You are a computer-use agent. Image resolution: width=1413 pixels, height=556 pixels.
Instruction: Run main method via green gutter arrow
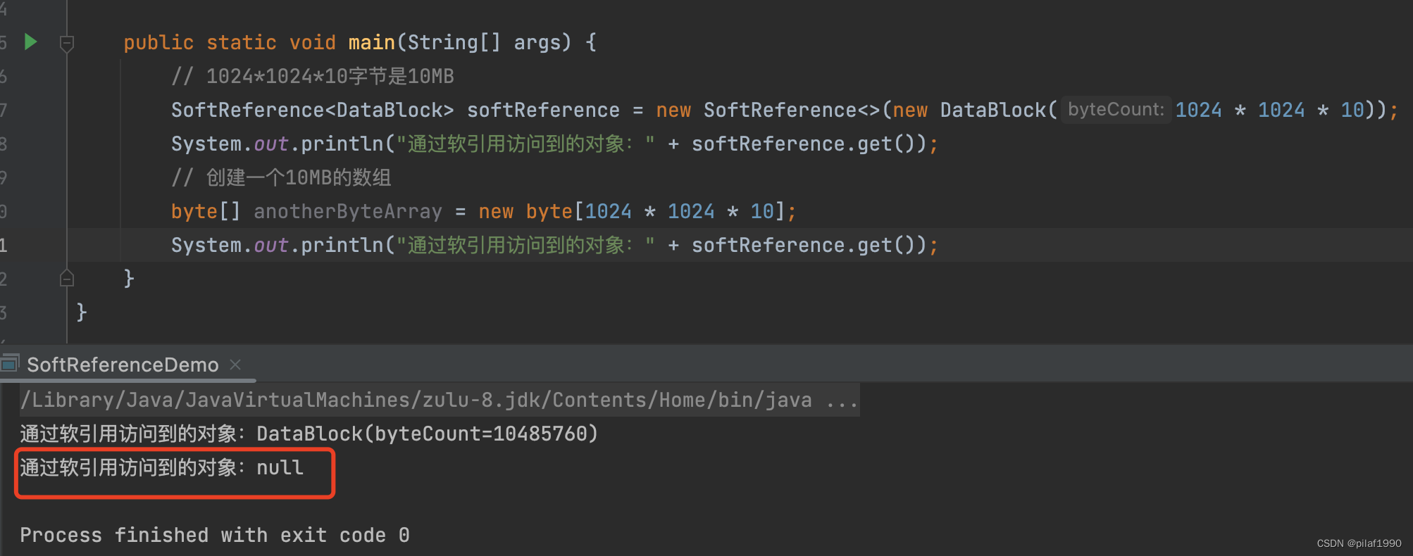[x=30, y=42]
